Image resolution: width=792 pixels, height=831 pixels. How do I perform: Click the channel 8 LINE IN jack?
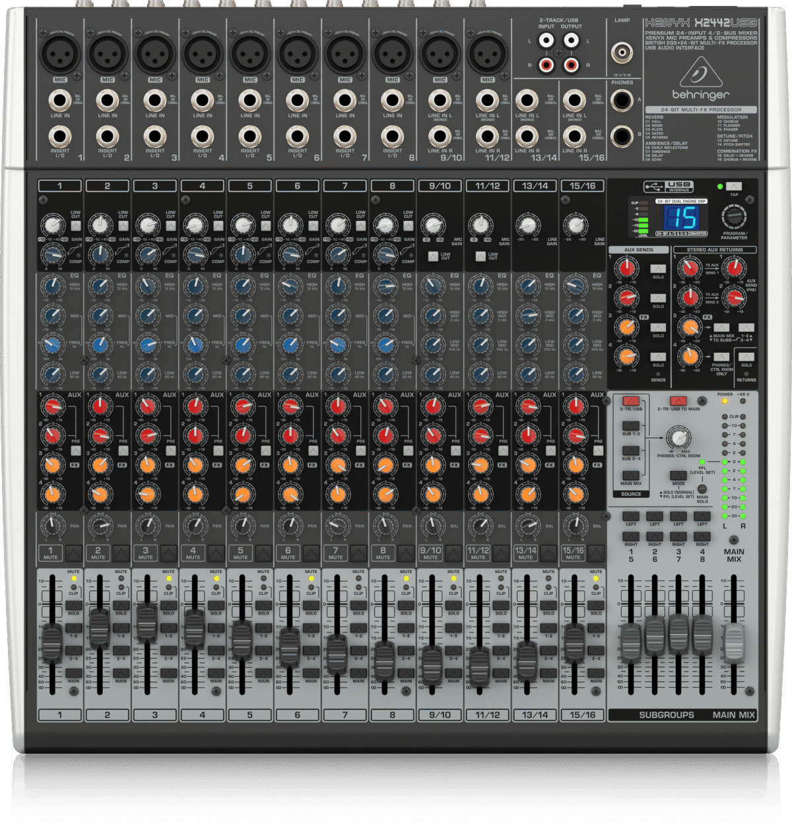click(393, 101)
